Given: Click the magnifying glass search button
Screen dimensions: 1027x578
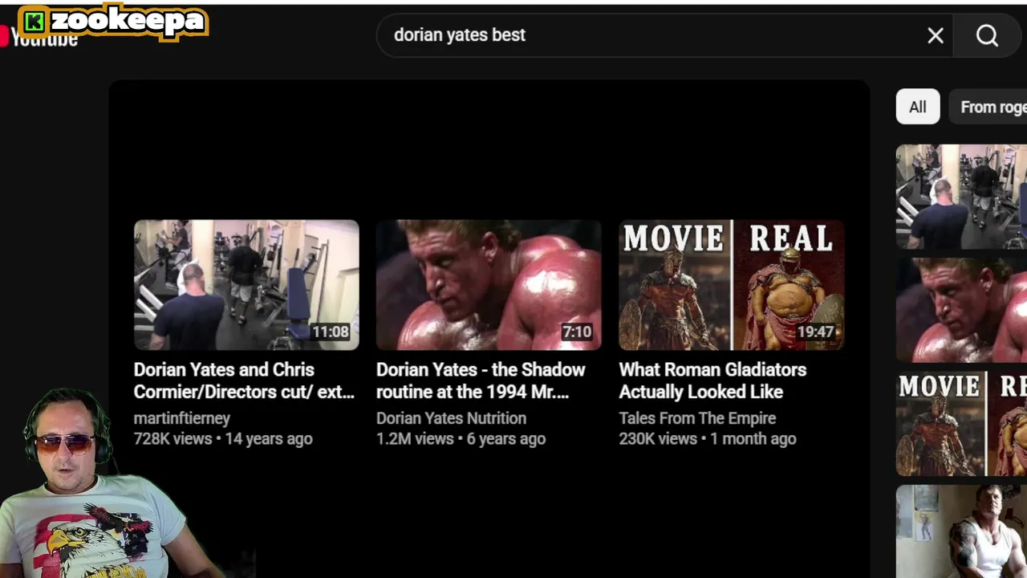Looking at the screenshot, I should 987,35.
